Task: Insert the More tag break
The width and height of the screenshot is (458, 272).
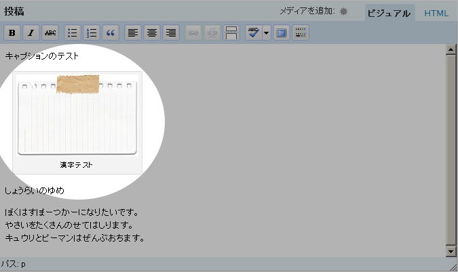Action: [x=231, y=32]
